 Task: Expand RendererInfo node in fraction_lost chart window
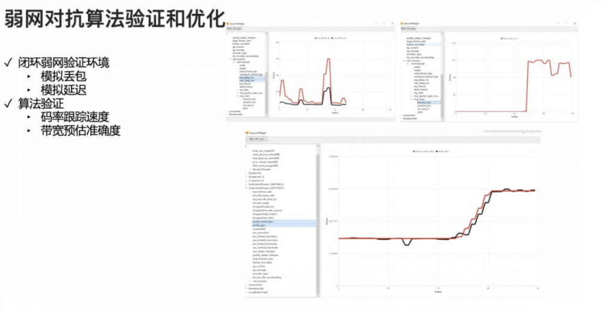pyautogui.click(x=401, y=118)
